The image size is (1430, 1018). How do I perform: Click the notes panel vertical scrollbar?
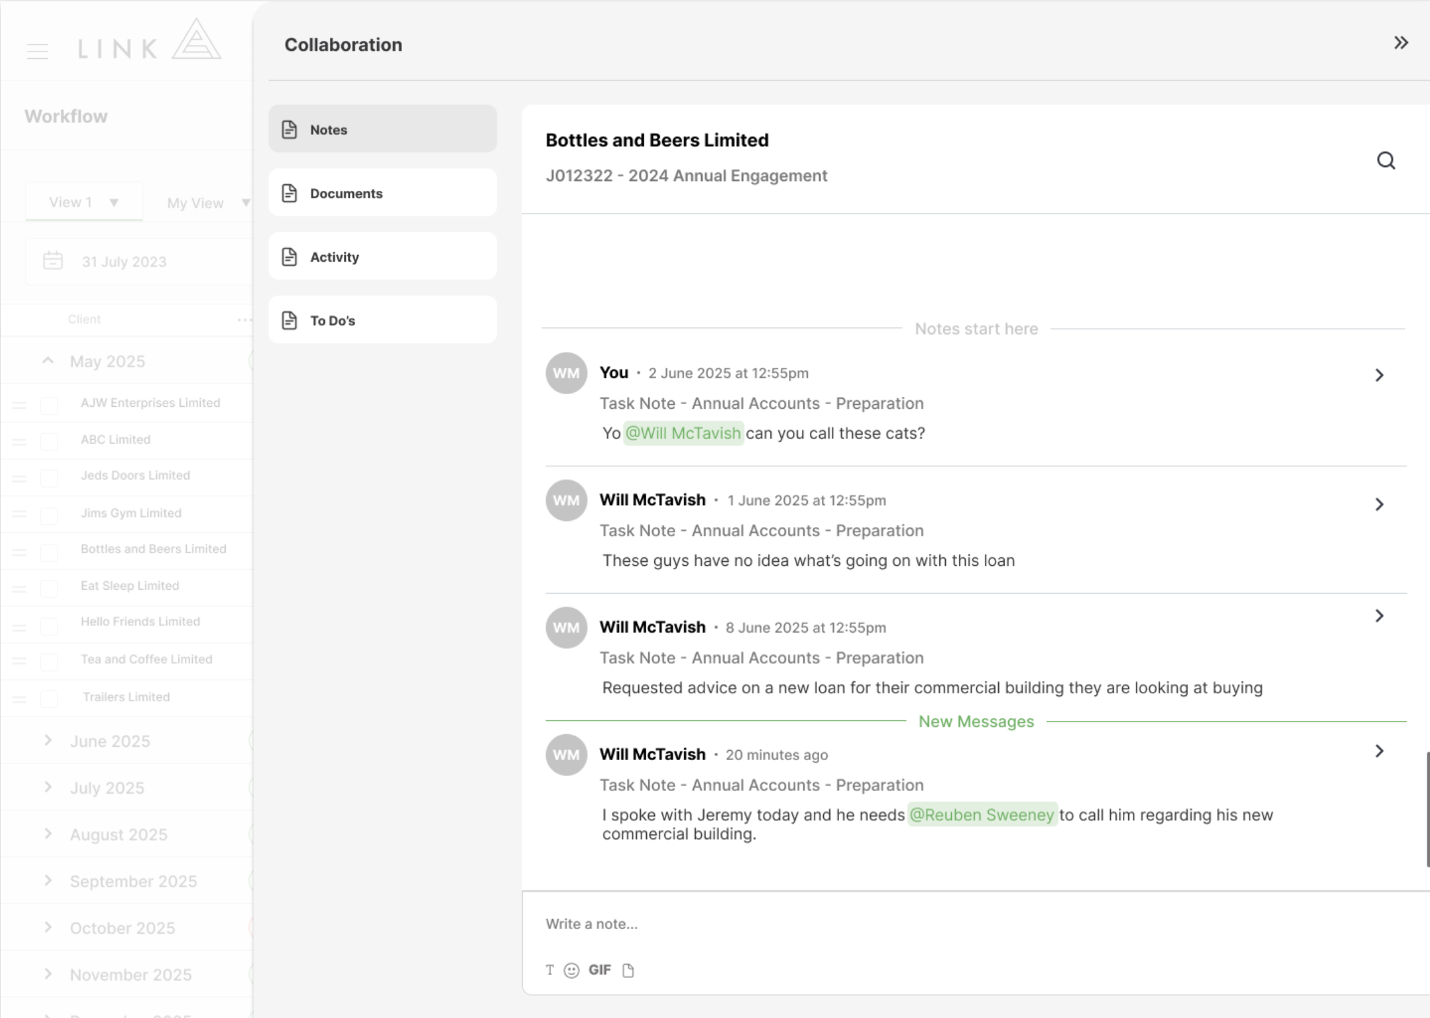point(1427,809)
